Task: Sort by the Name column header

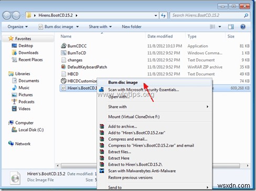Action: pos(66,36)
